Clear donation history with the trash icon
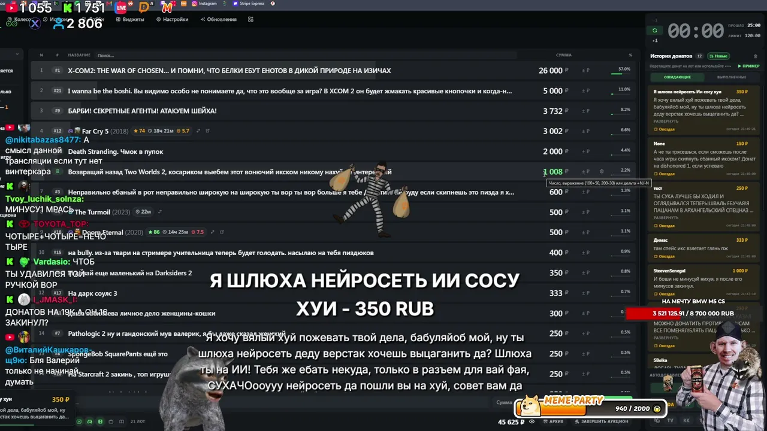 click(755, 56)
